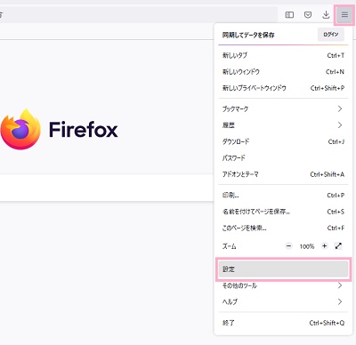Open the downloads panel icon
356x345 pixels.
(x=326, y=14)
